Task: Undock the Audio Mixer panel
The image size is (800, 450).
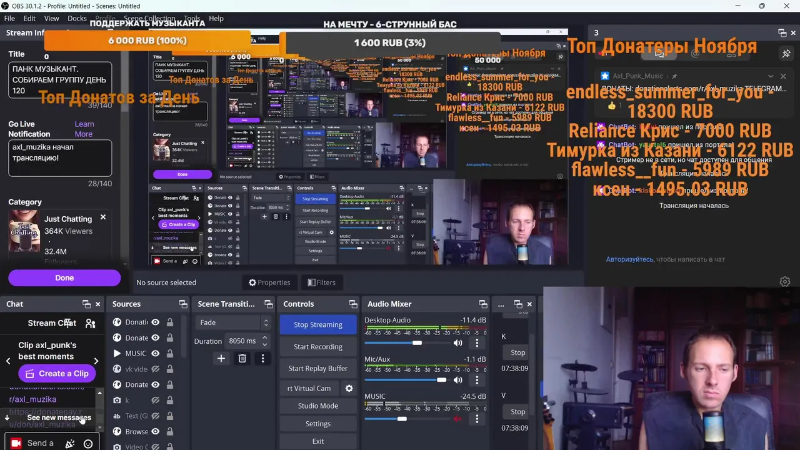Action: [482, 304]
